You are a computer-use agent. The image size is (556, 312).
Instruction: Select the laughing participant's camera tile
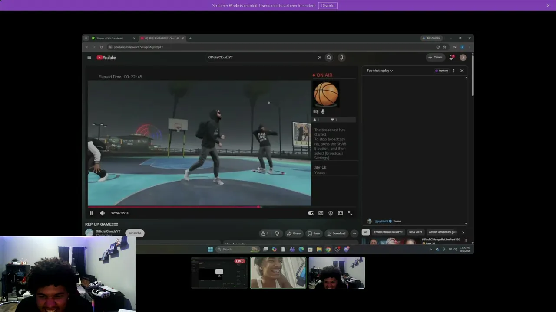278,273
